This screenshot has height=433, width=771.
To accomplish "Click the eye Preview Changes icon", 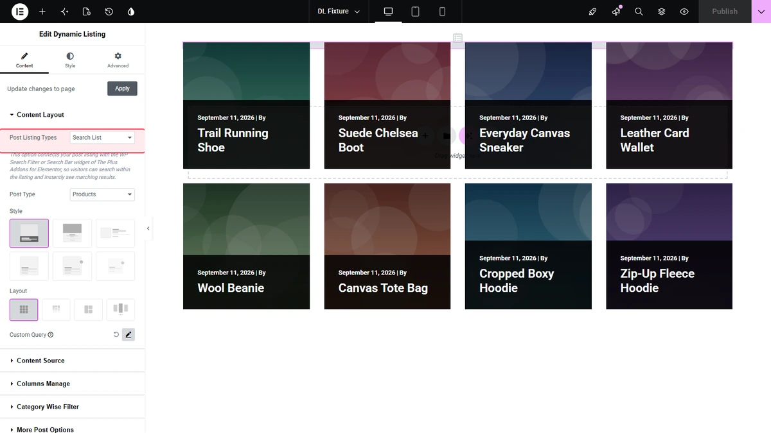I will point(684,12).
